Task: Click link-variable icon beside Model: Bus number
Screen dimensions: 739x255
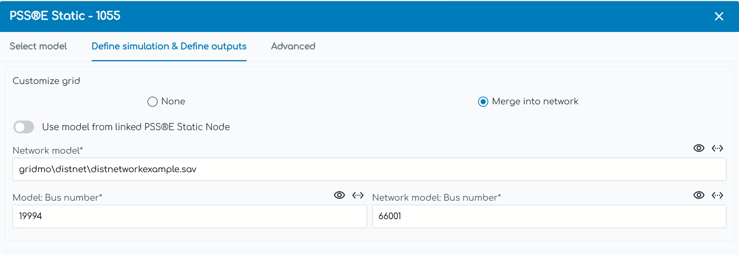Action: pos(358,195)
